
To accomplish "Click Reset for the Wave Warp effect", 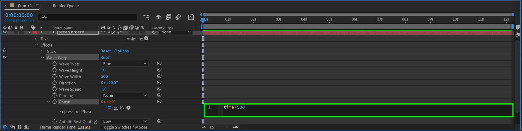I will (106, 57).
